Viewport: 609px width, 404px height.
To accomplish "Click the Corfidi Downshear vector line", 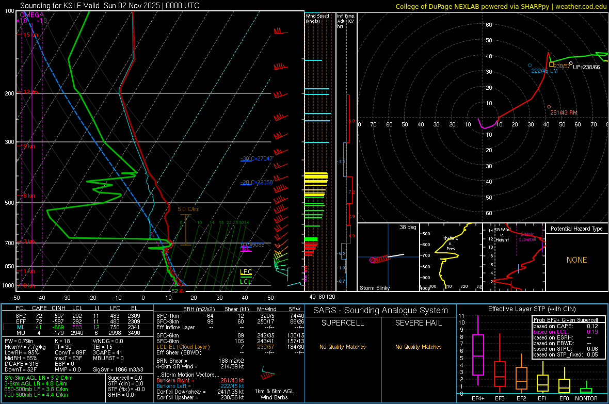I will [200, 392].
